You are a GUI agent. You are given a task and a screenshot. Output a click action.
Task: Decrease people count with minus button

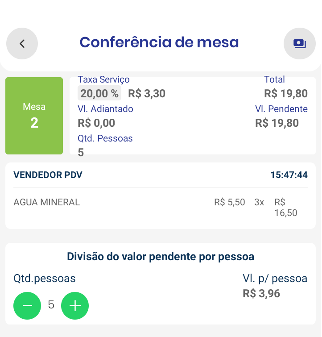pyautogui.click(x=27, y=306)
